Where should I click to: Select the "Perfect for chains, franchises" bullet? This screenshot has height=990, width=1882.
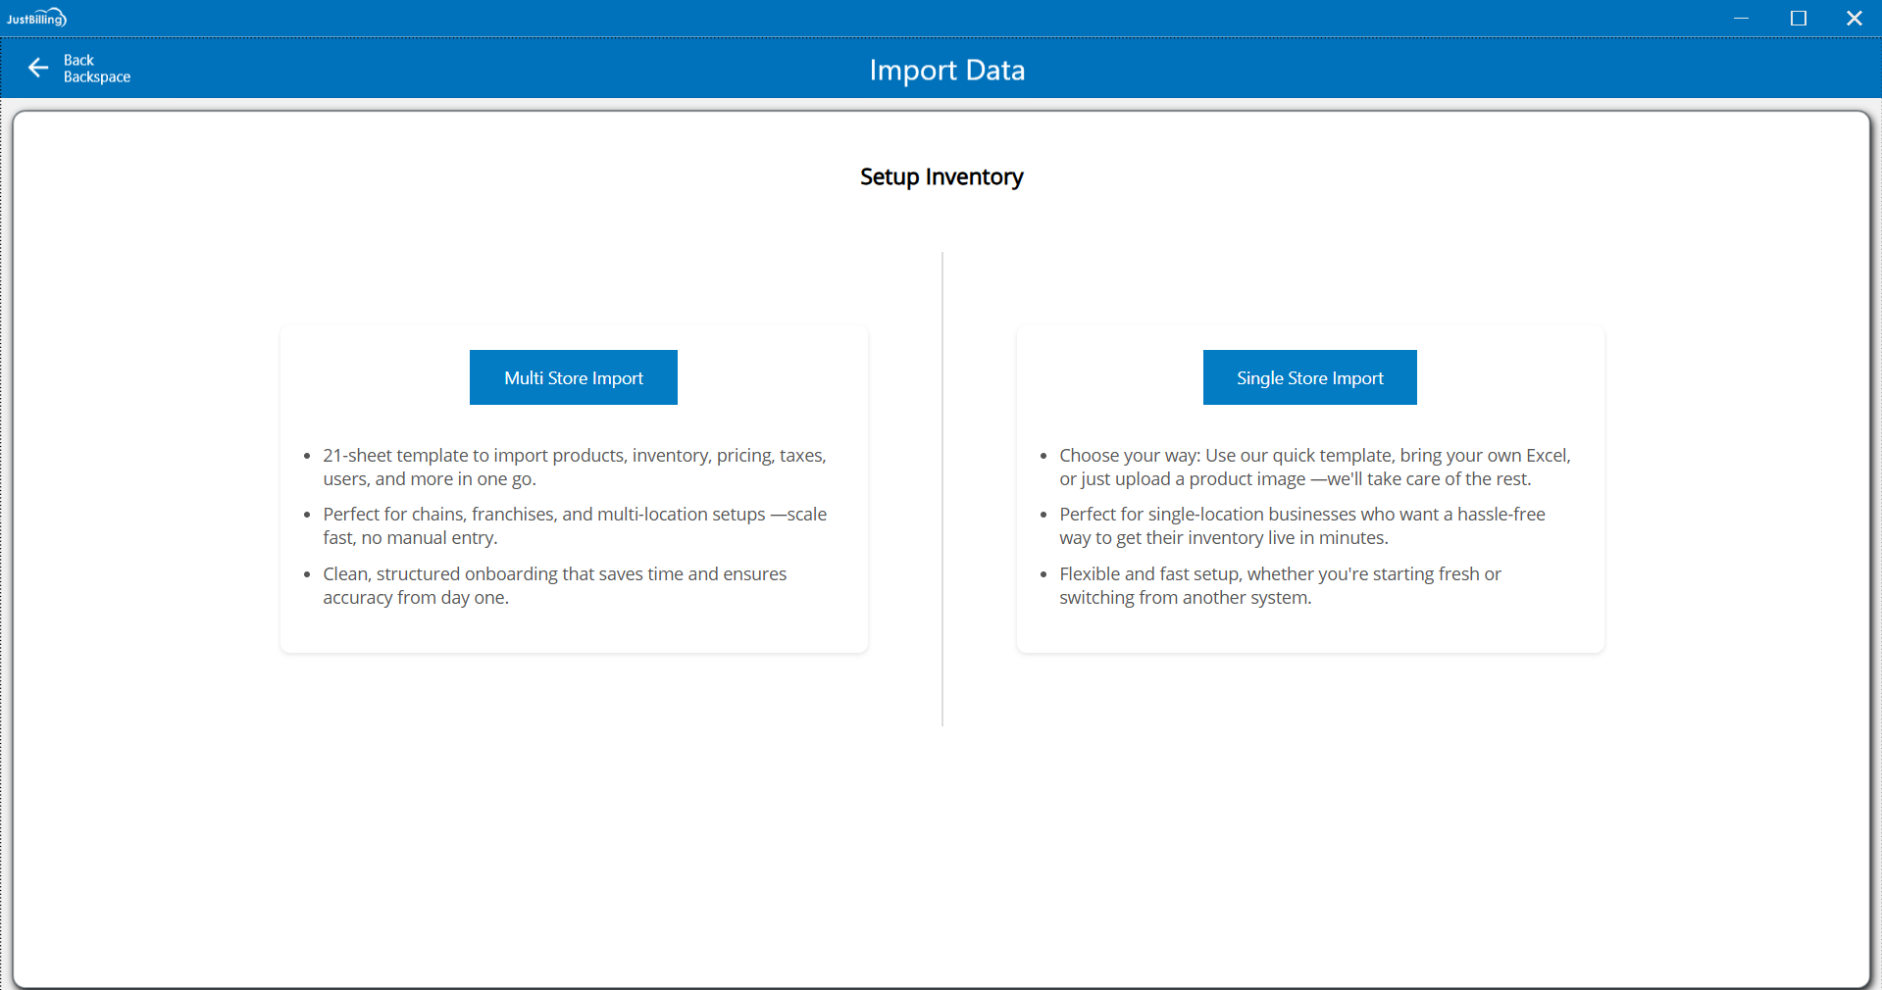pyautogui.click(x=574, y=525)
